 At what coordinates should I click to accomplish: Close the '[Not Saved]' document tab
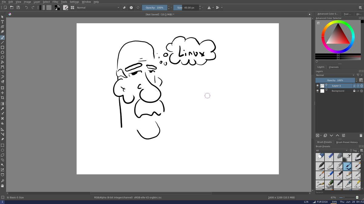pyautogui.click(x=309, y=14)
